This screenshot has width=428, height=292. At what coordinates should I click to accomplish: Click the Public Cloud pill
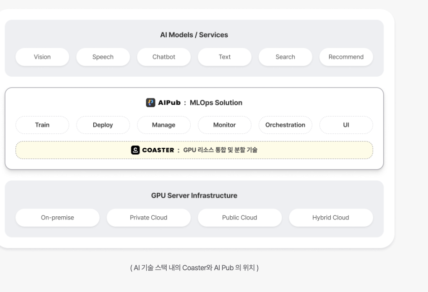click(x=240, y=218)
